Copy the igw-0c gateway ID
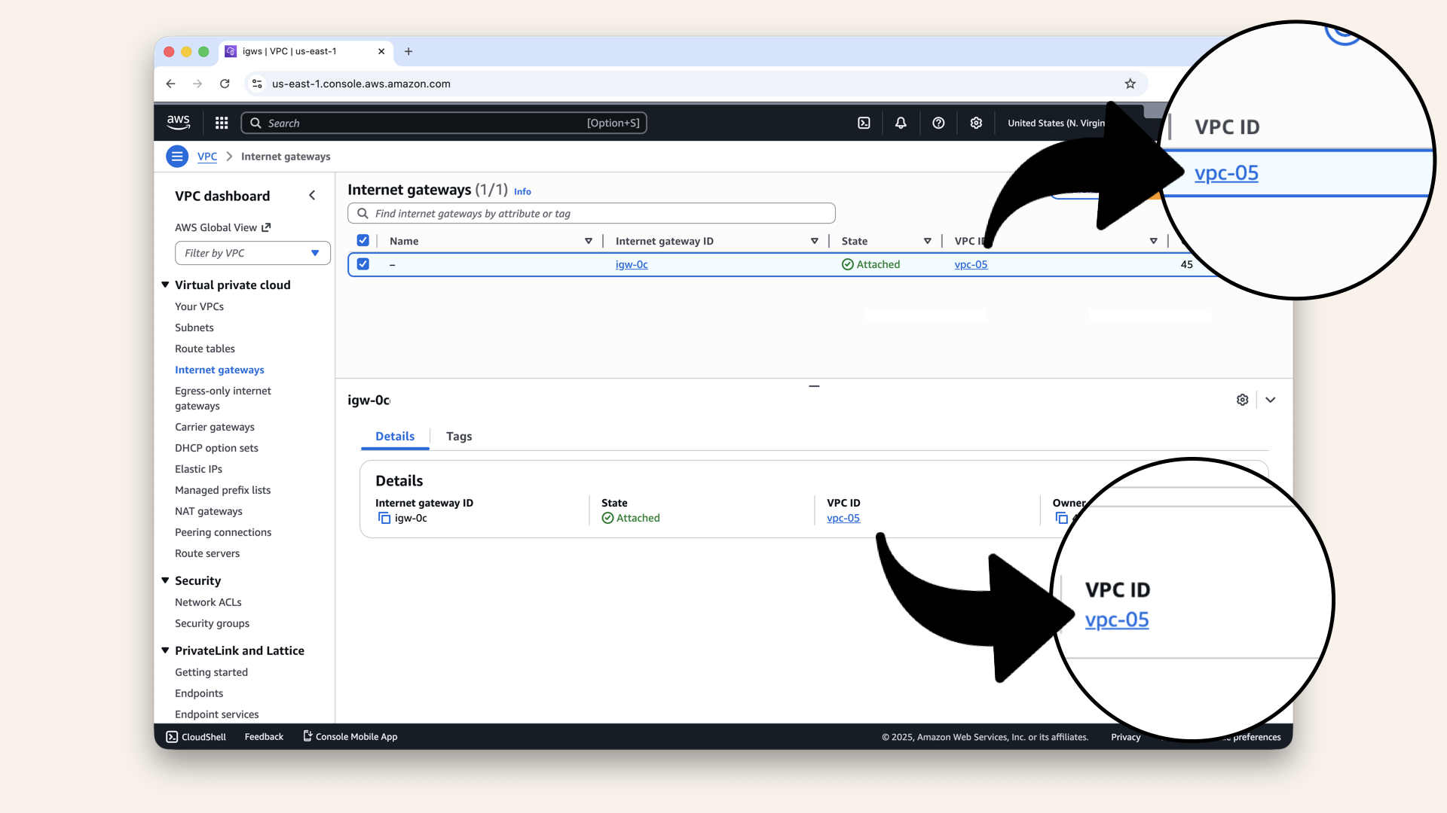Image resolution: width=1447 pixels, height=813 pixels. tap(384, 518)
